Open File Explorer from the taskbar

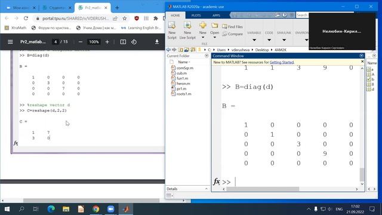tap(66, 209)
